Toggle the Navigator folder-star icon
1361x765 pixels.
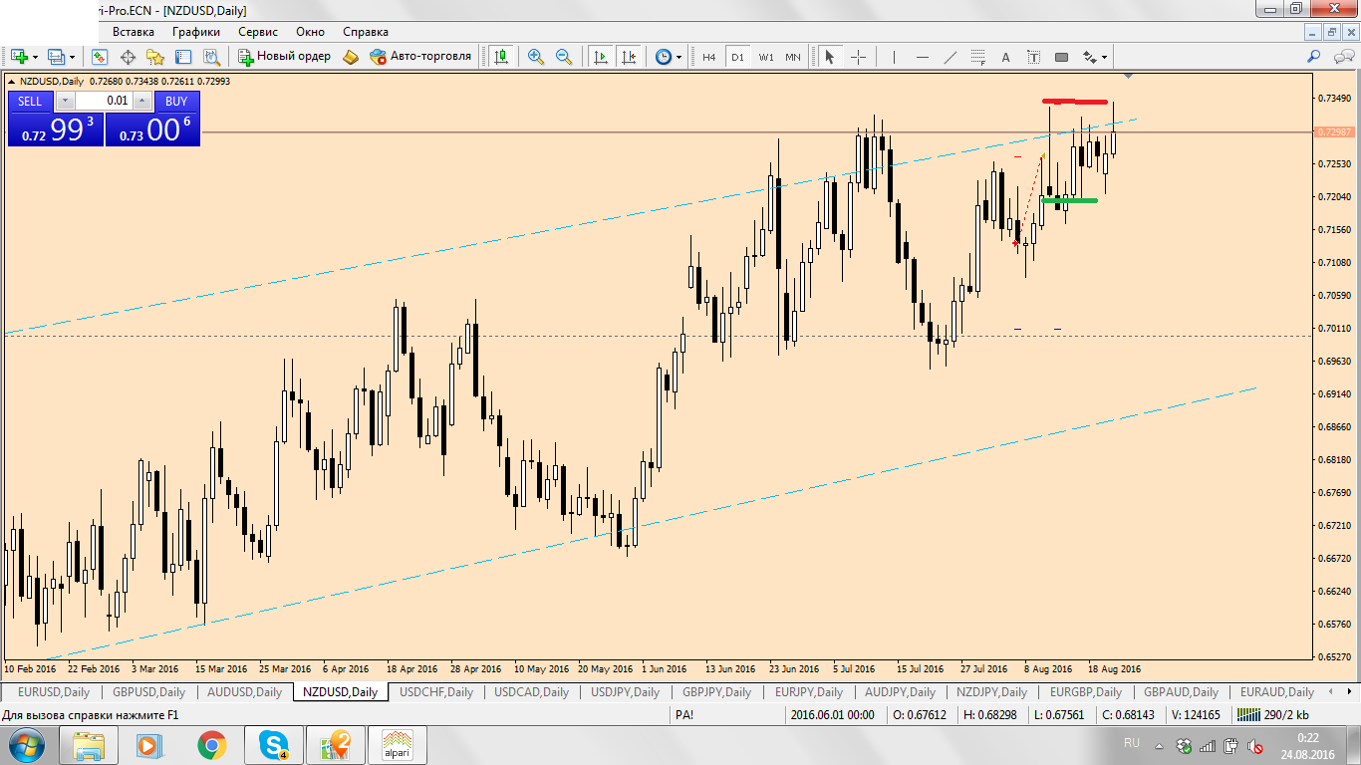(x=155, y=57)
